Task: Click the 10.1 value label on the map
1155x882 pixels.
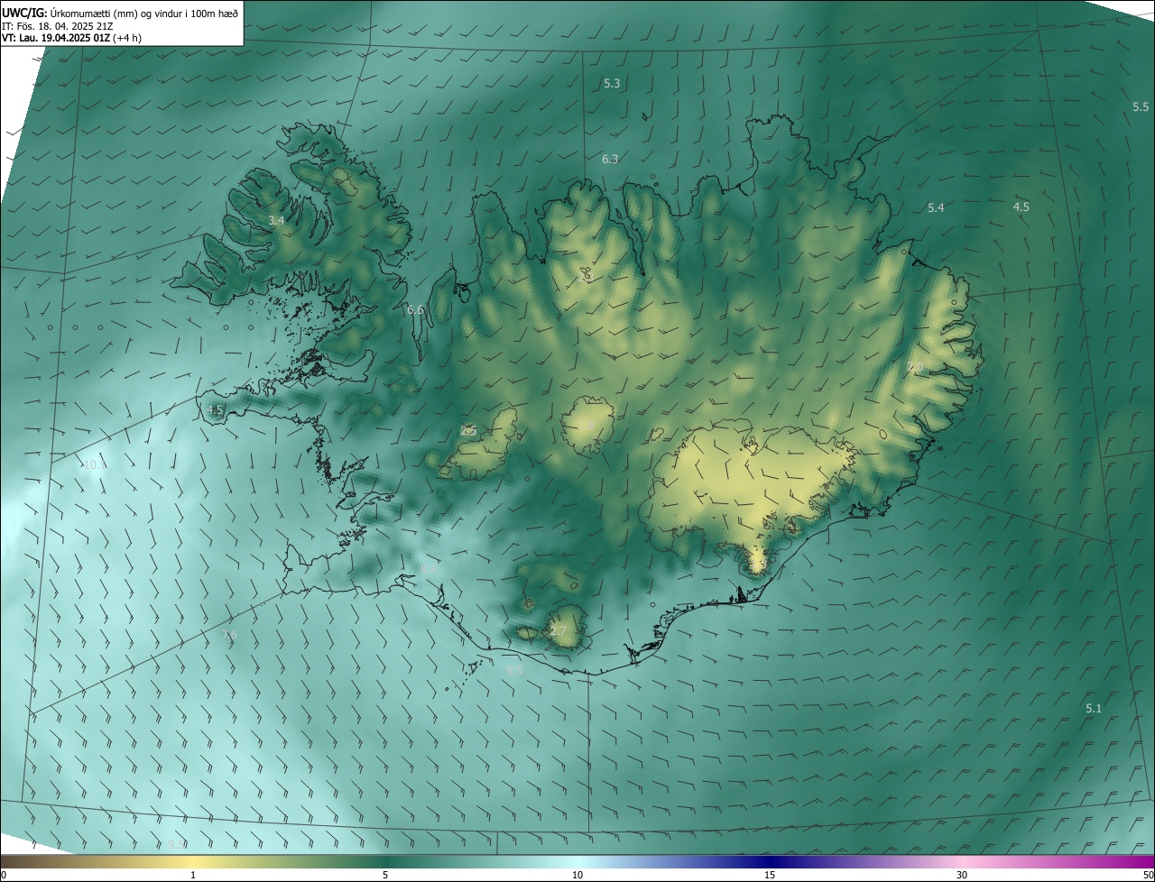Action: tap(93, 465)
